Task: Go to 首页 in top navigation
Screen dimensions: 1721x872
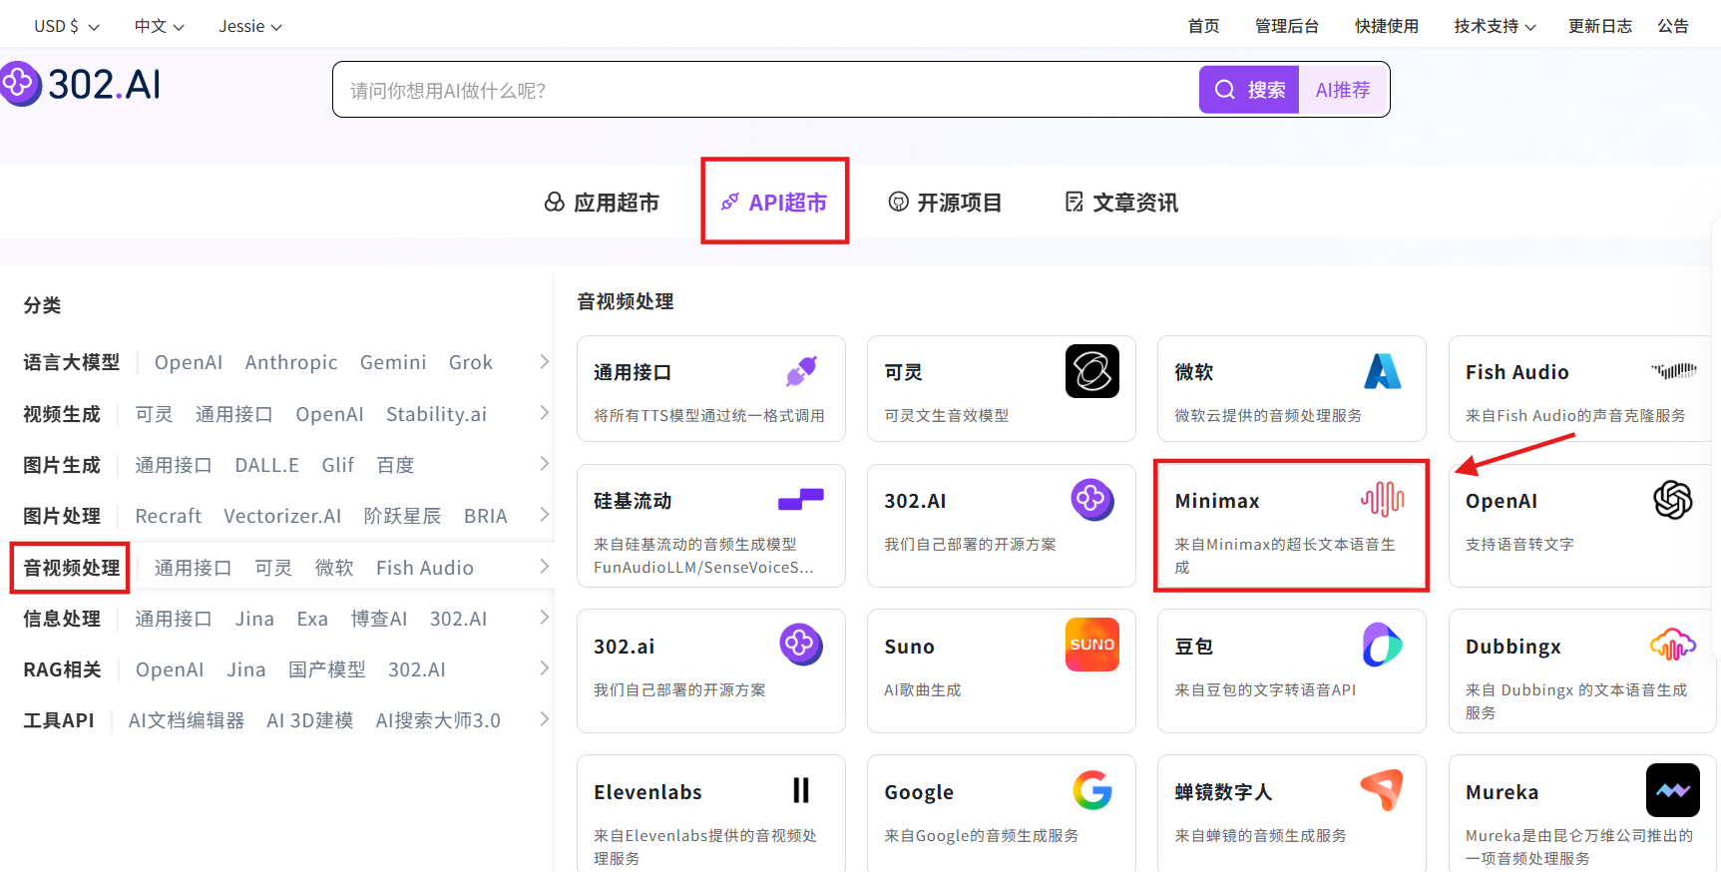Action: tap(1203, 26)
